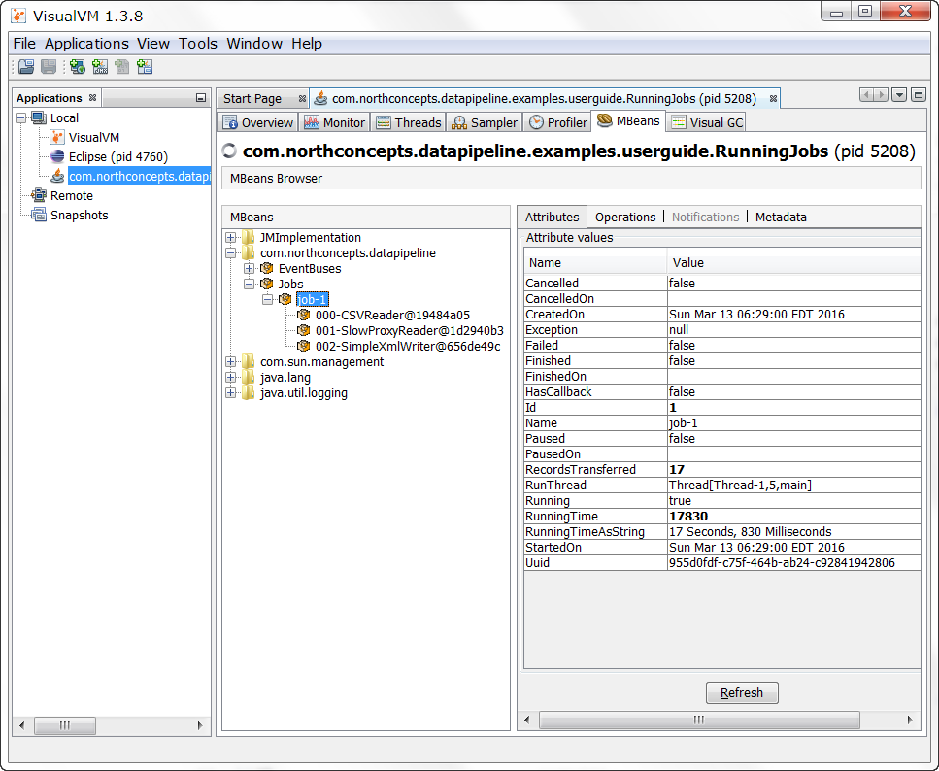Image resolution: width=939 pixels, height=771 pixels.
Task: Click the JMImplementation folder icon
Action: [x=249, y=237]
